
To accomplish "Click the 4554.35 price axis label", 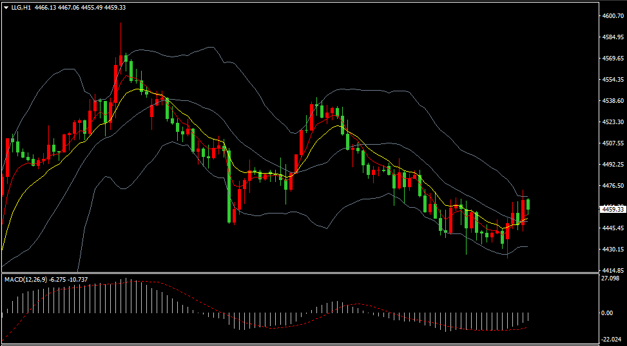I will (x=613, y=79).
